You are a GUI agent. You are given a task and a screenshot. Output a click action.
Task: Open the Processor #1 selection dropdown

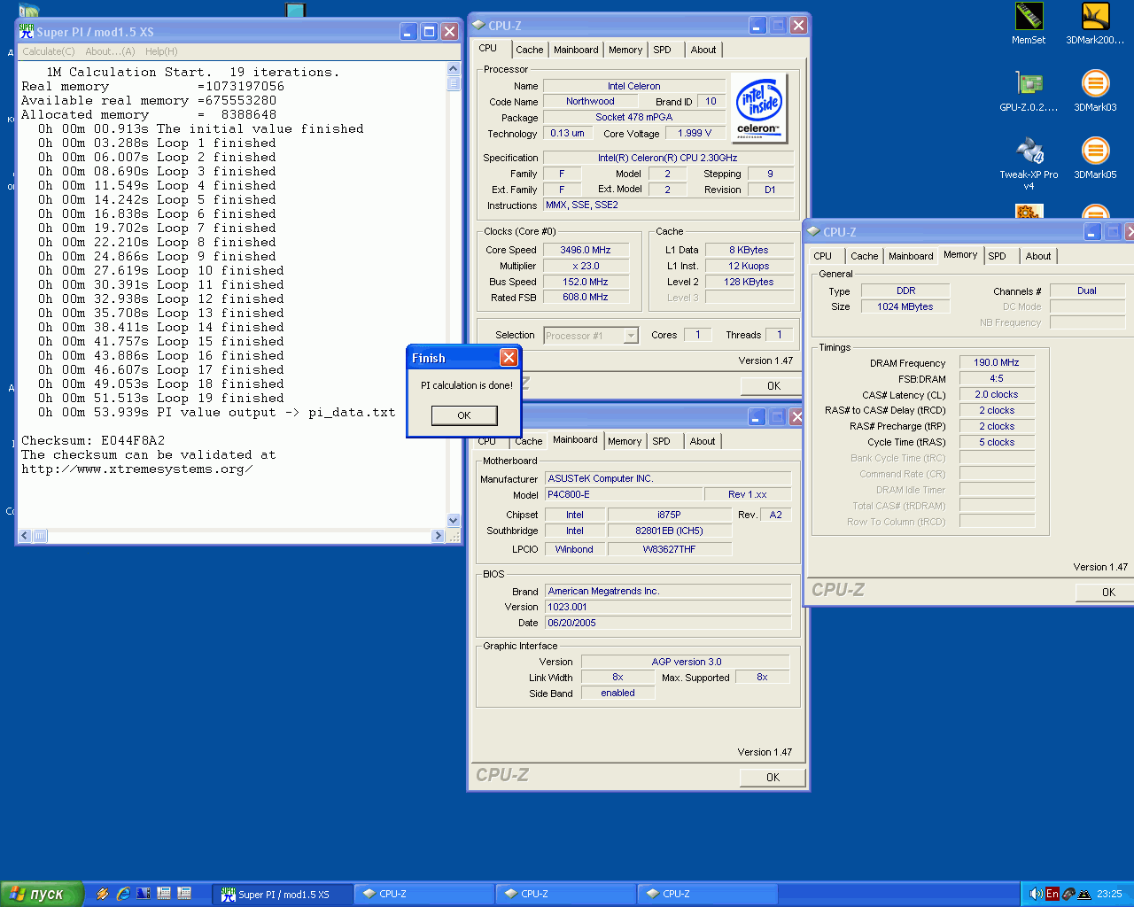tap(591, 336)
